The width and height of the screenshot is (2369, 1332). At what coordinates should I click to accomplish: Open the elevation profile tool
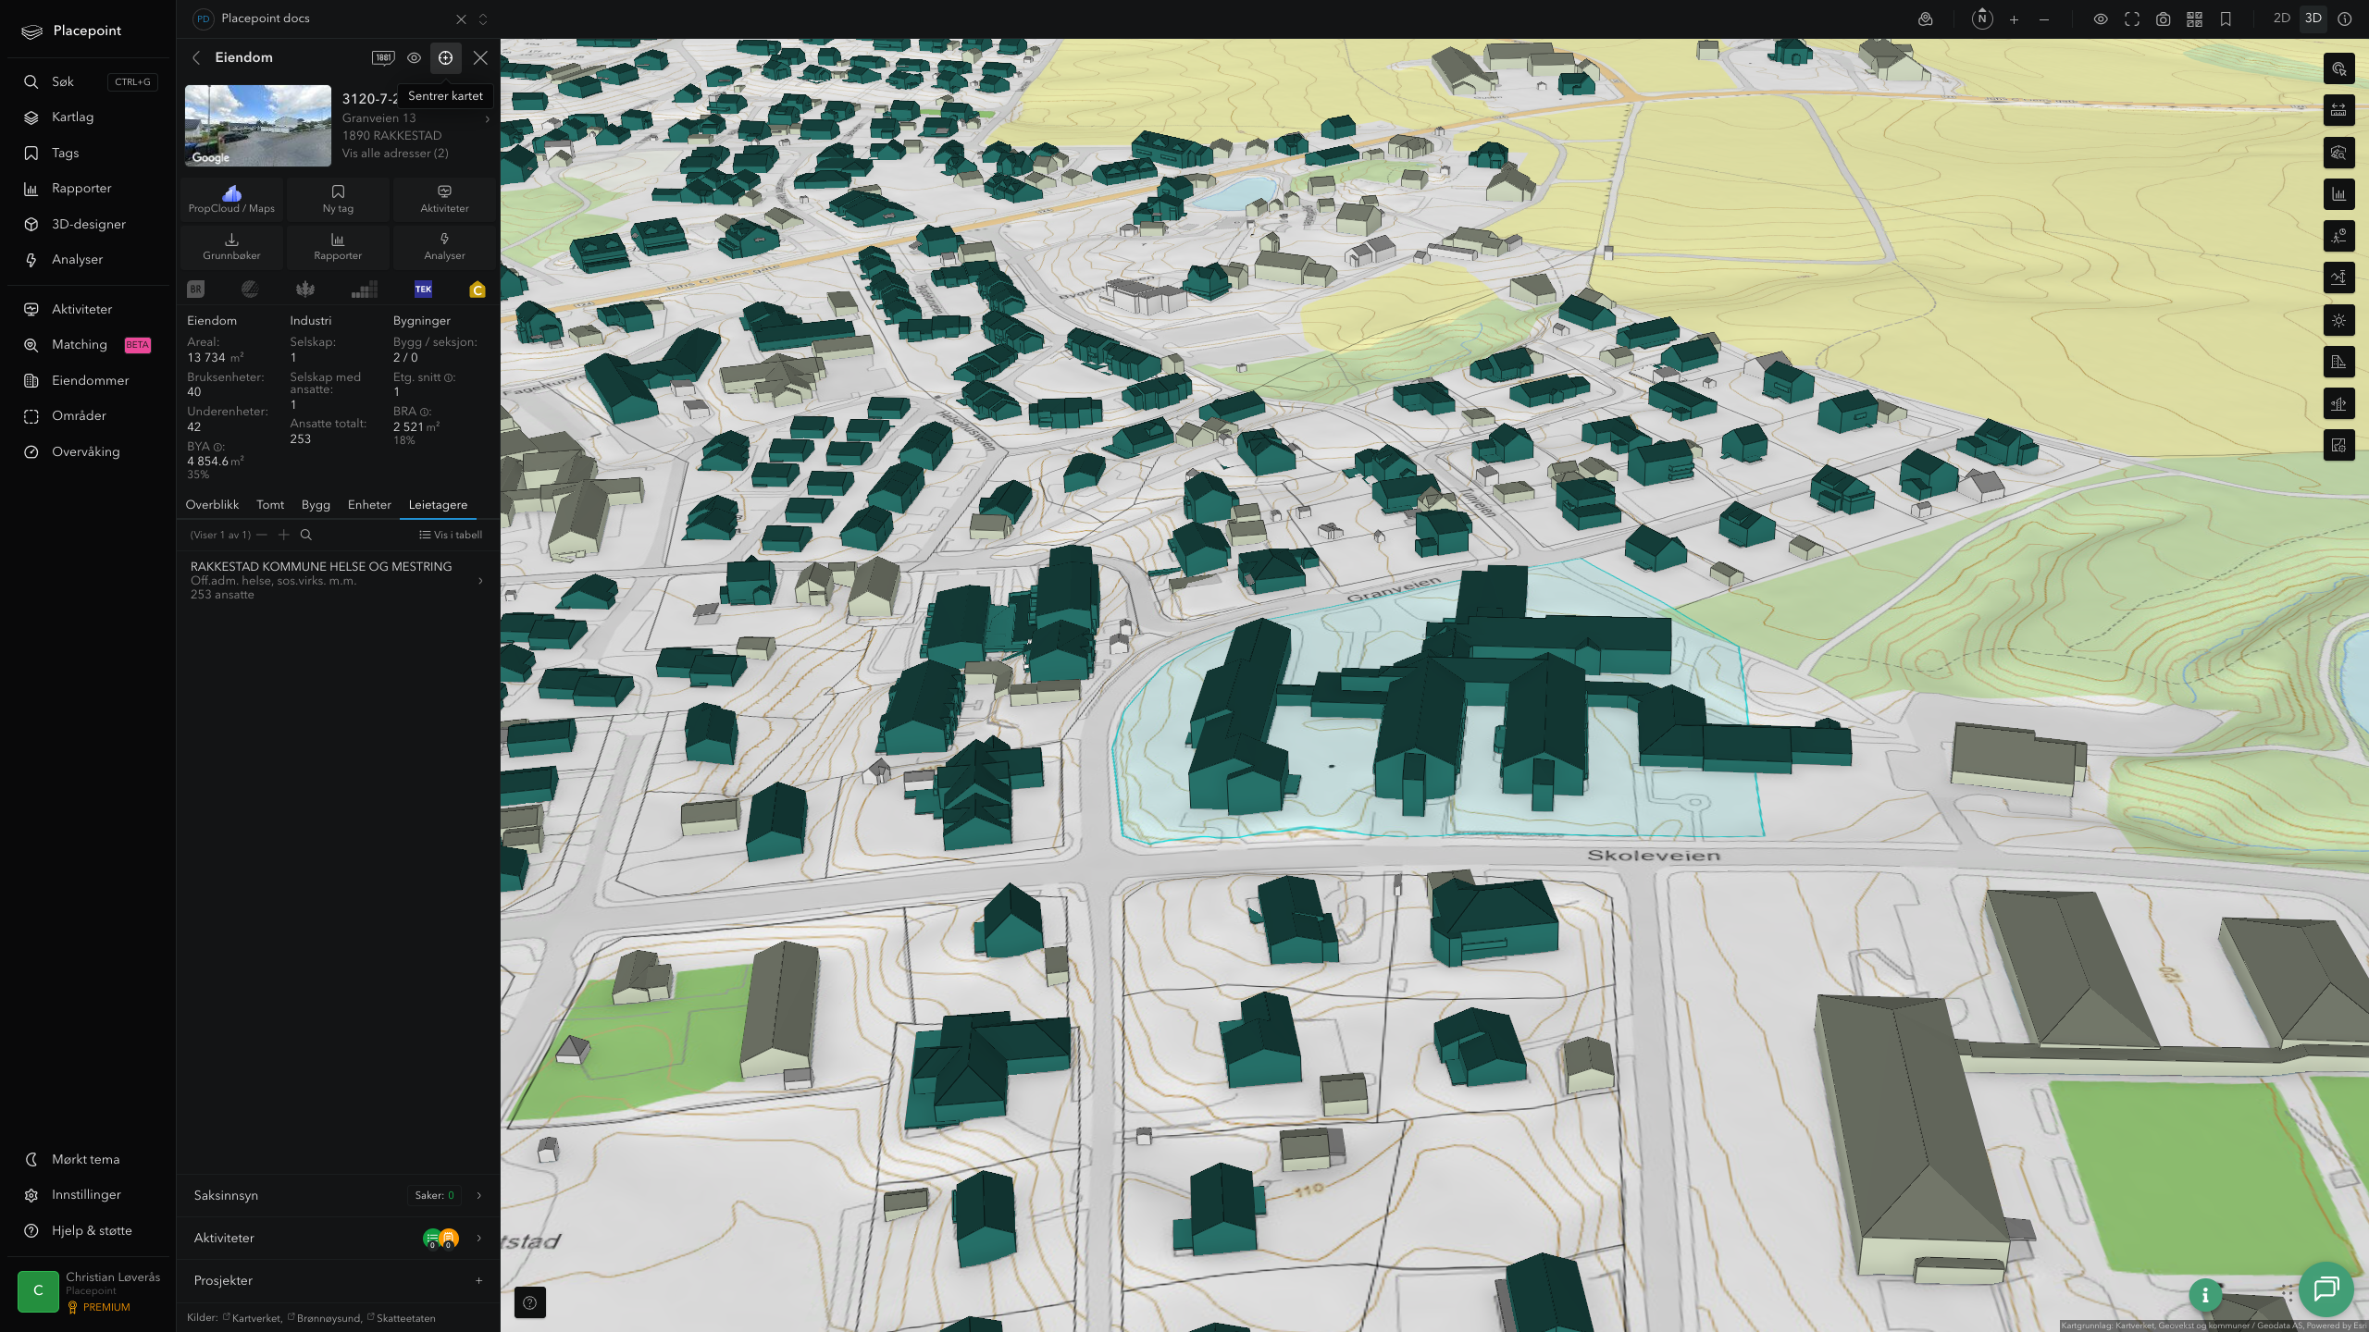pyautogui.click(x=2339, y=277)
